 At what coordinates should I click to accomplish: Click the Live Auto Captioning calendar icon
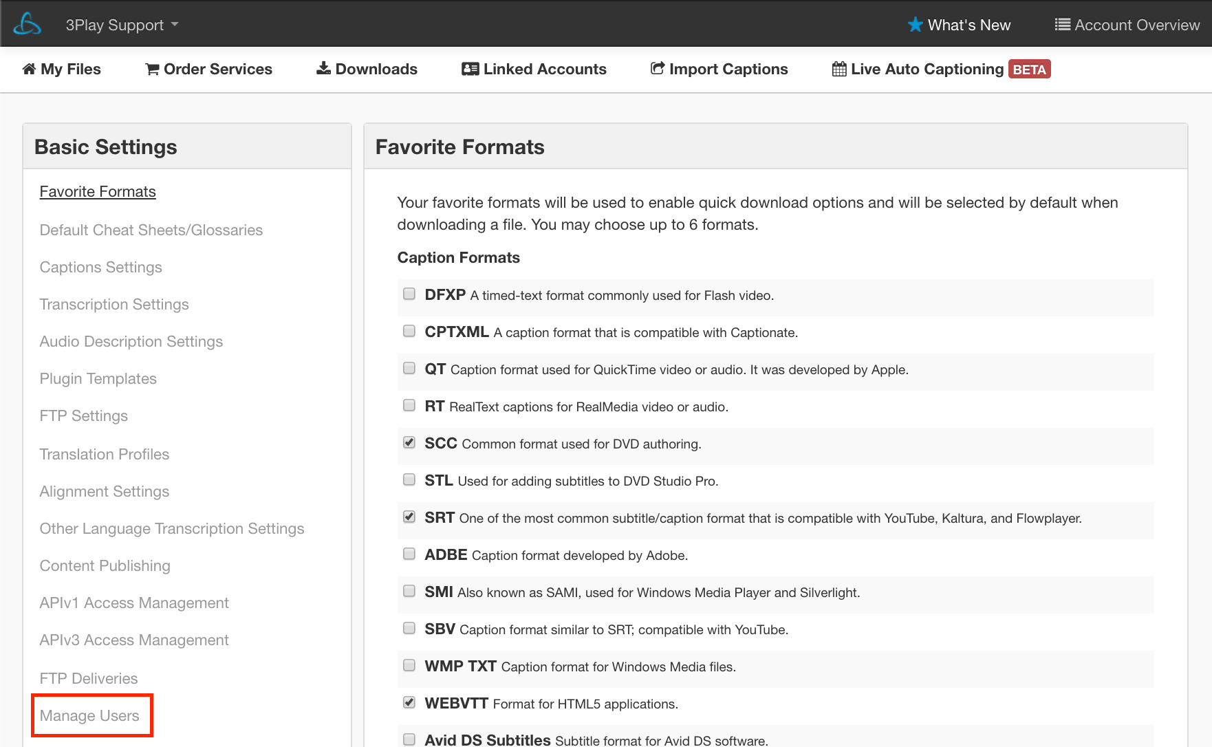click(839, 69)
